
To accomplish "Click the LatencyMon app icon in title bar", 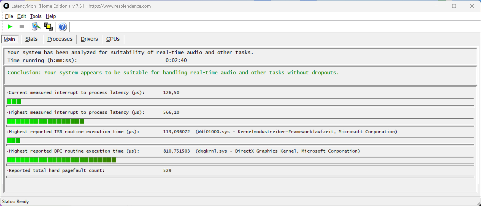I will [x=6, y=6].
